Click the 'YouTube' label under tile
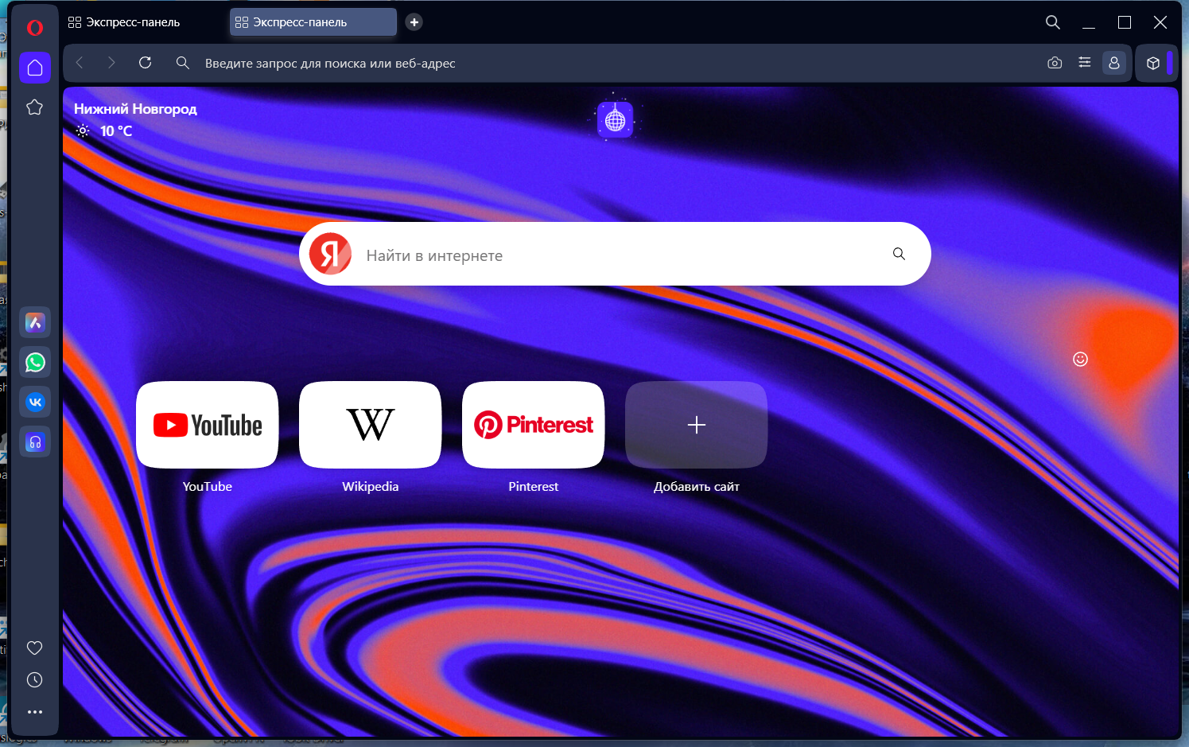Image resolution: width=1189 pixels, height=747 pixels. pyautogui.click(x=208, y=487)
